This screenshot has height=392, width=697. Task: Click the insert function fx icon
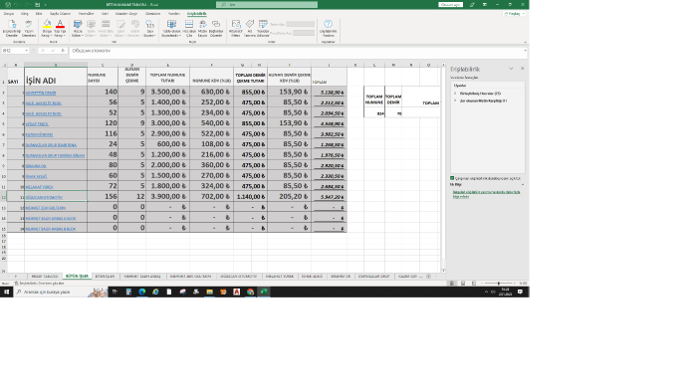coord(63,51)
